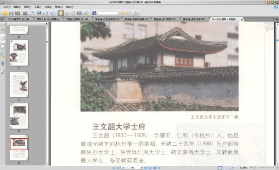Click the Open file folder icon

(x=5, y=13)
